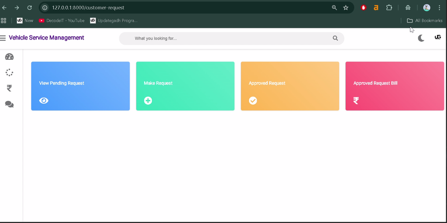The height and width of the screenshot is (223, 447).
Task: Click the Vehicle Service Management title
Action: point(46,38)
